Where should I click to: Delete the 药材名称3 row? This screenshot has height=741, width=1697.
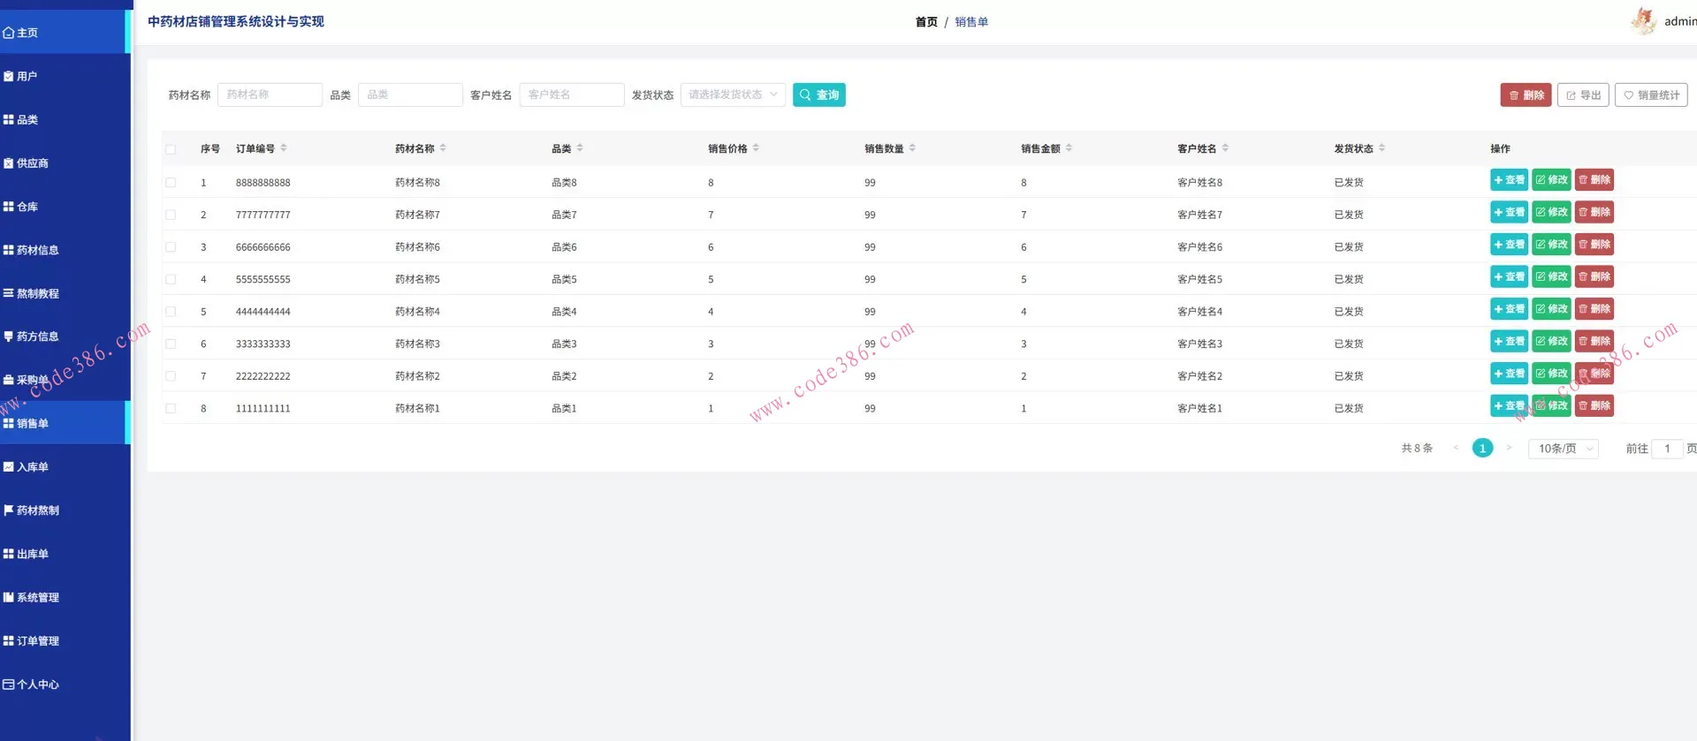[x=1594, y=341]
